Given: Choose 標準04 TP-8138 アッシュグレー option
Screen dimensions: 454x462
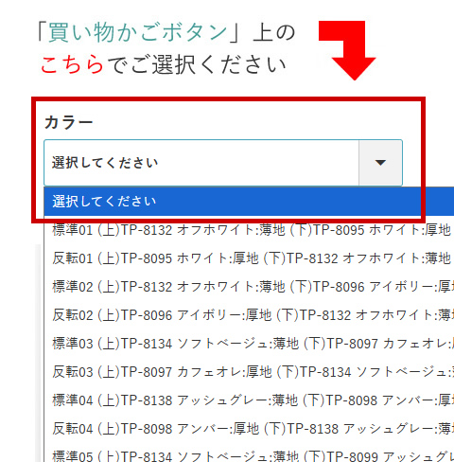Looking at the screenshot, I should pos(249,400).
